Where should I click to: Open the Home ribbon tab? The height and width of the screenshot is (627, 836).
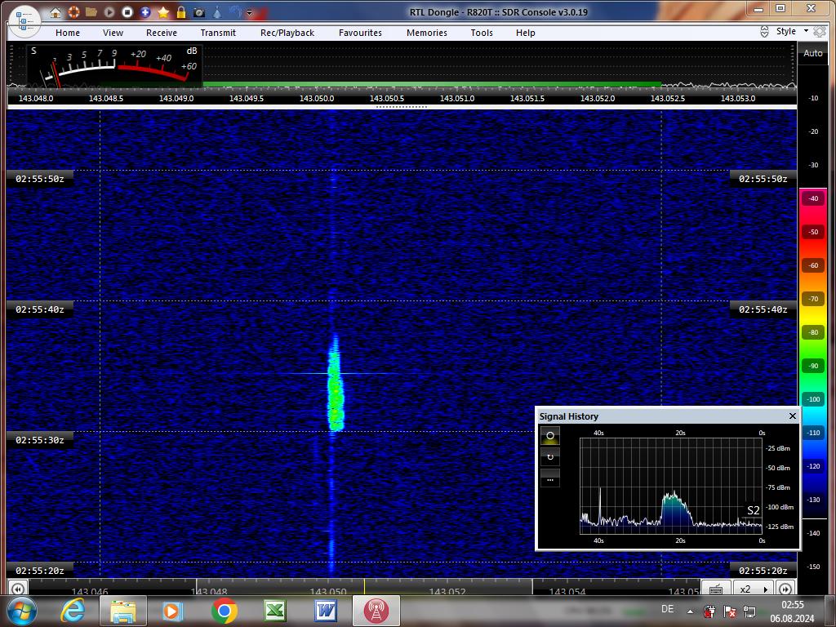pyautogui.click(x=68, y=33)
